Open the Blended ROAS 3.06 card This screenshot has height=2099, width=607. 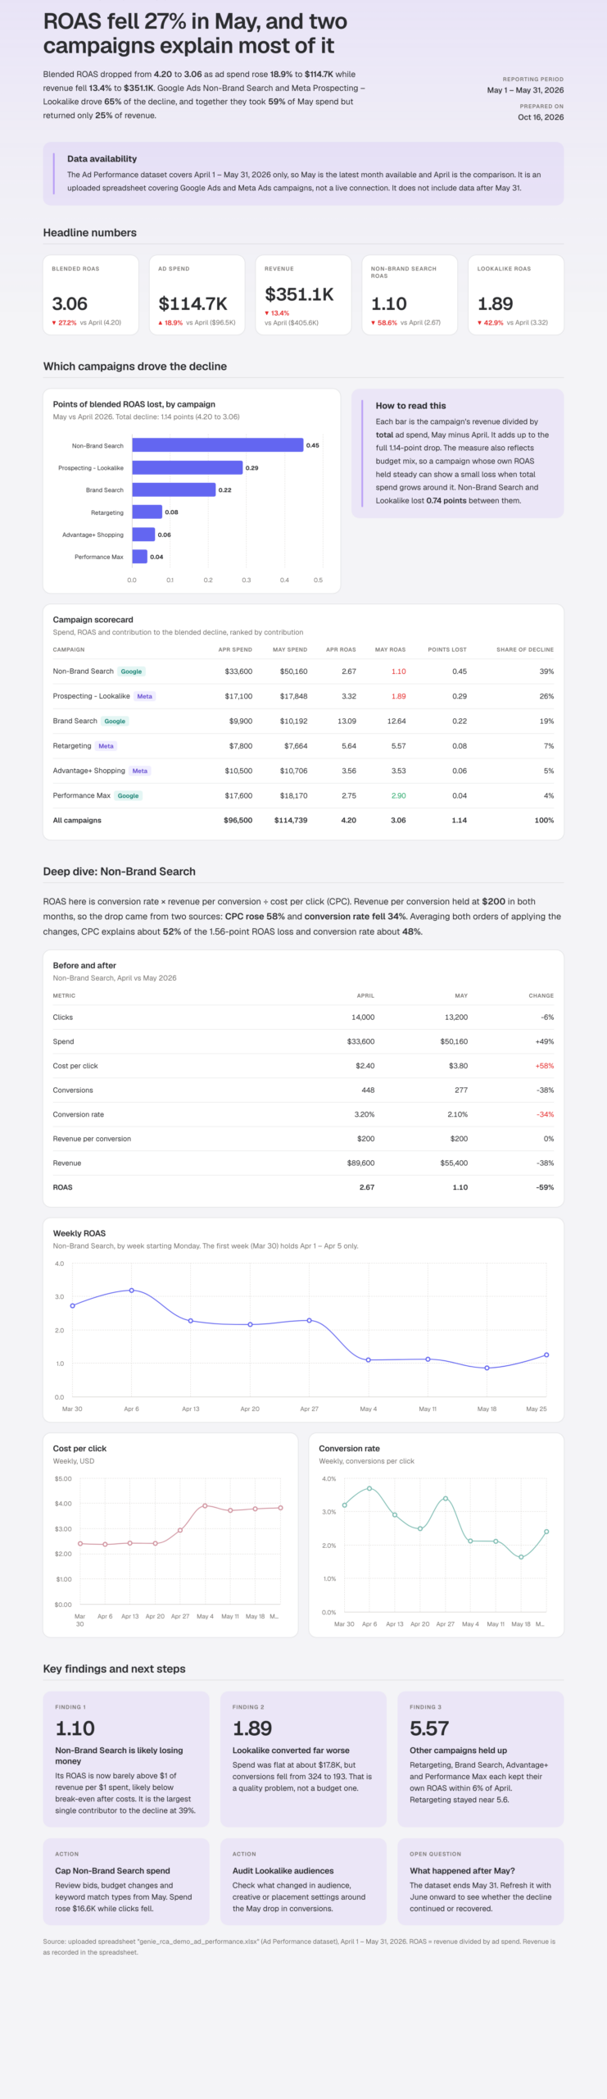coord(91,295)
